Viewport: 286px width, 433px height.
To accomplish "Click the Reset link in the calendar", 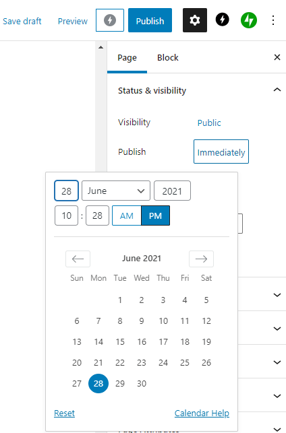I will click(x=64, y=413).
